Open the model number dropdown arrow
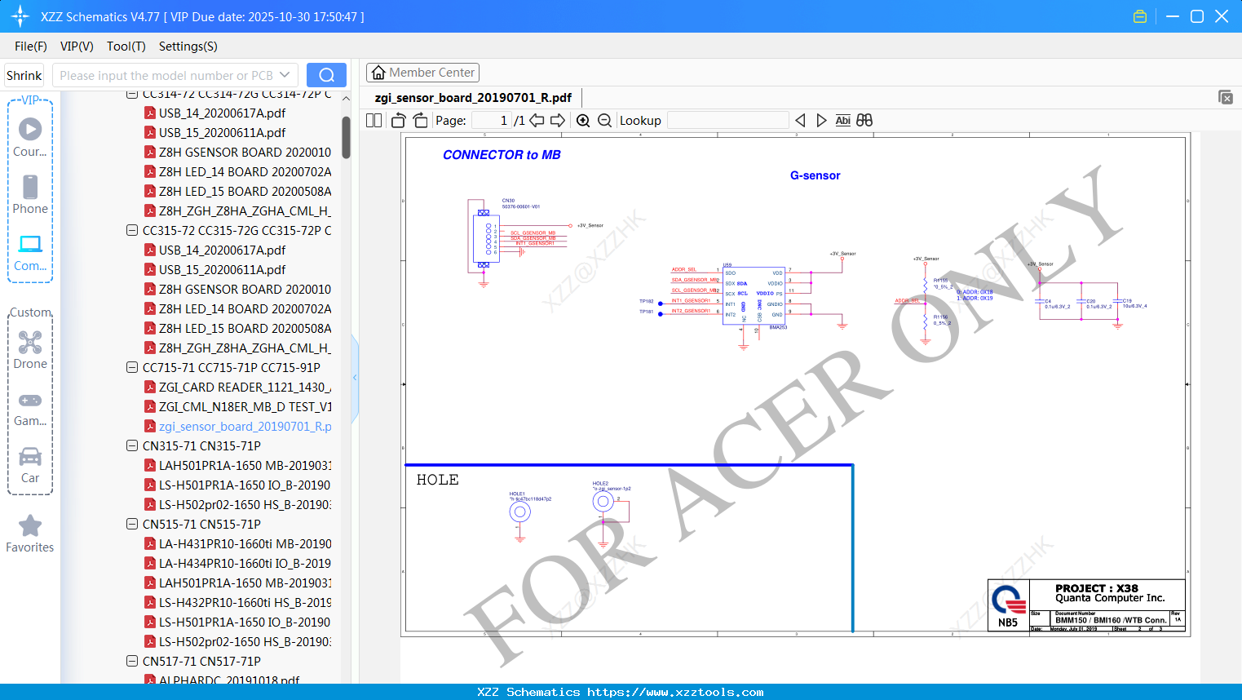Screen dimensions: 1242x700 pos(285,75)
